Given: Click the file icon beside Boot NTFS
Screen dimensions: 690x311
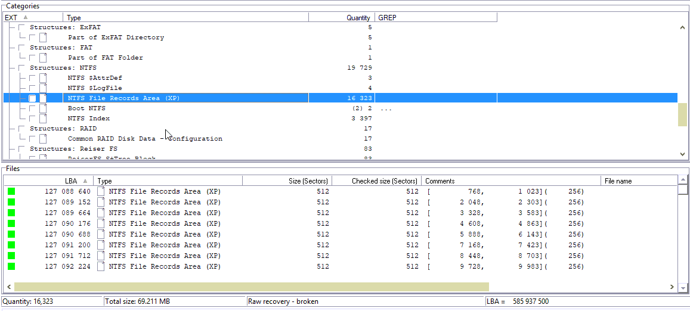Looking at the screenshot, I should [43, 108].
